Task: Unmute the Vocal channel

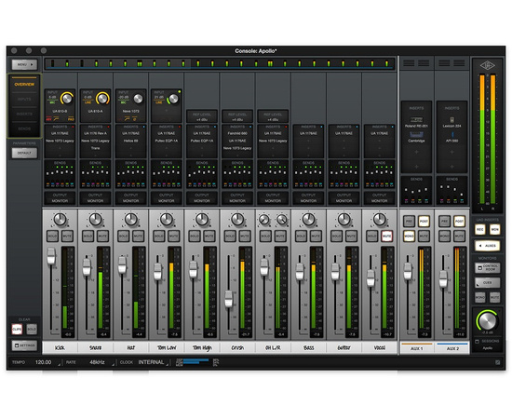Action: [x=386, y=236]
